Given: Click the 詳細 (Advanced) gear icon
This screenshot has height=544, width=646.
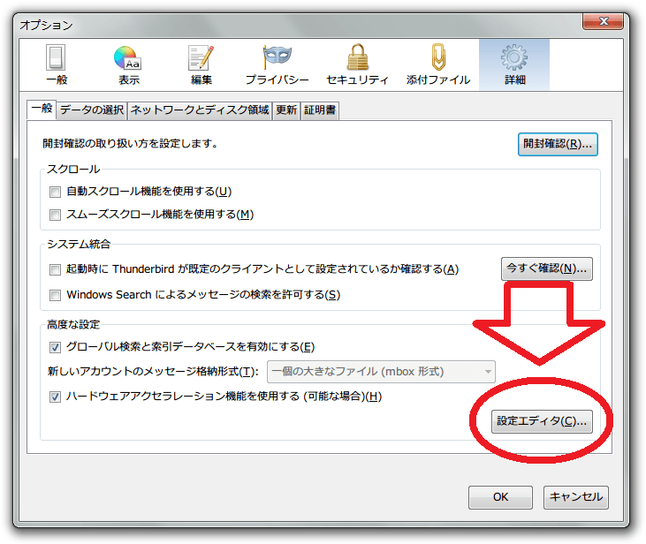Looking at the screenshot, I should [x=513, y=65].
